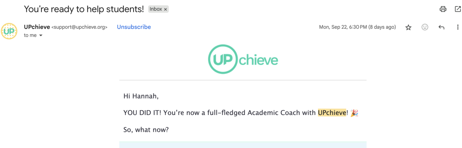Screen dimensions: 462x148
Task: Click the UPchieve sender avatar
Action: click(x=9, y=31)
